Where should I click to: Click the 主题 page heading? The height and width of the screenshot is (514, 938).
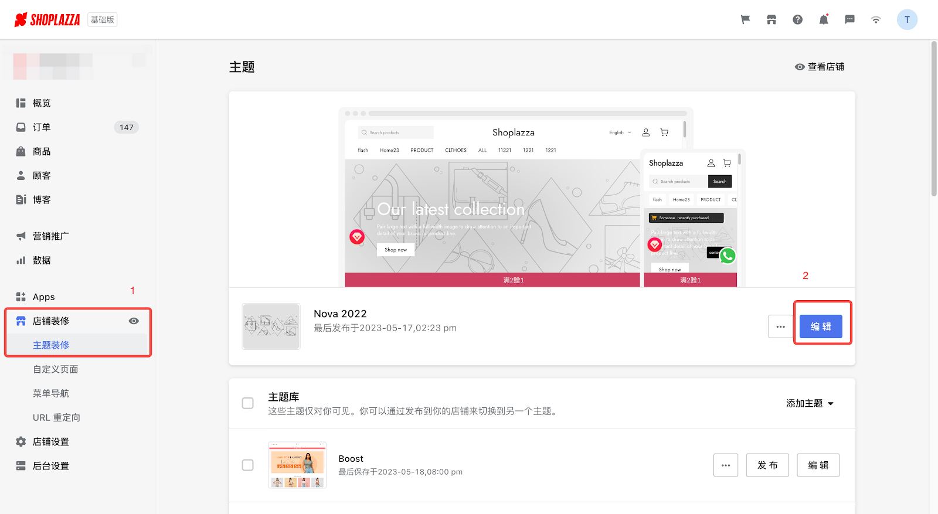coord(242,67)
